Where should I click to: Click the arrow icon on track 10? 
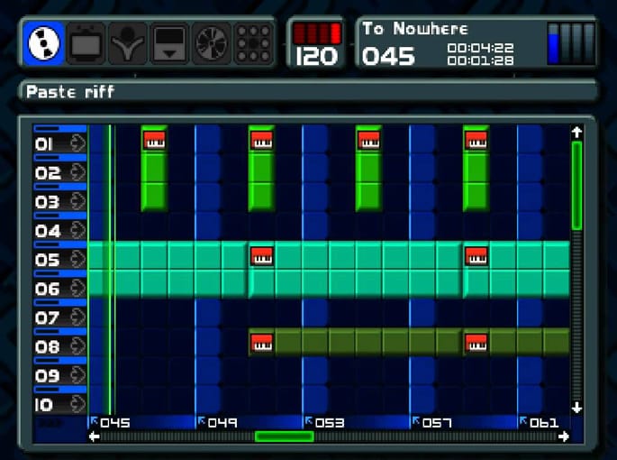(77, 404)
